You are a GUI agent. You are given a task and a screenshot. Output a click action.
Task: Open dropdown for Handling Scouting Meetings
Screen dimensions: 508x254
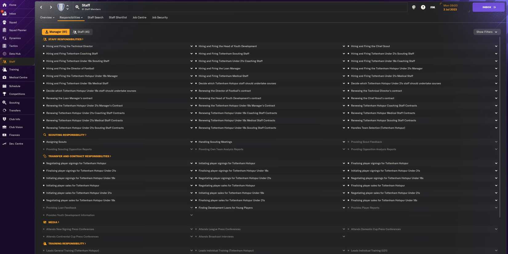coord(344,142)
